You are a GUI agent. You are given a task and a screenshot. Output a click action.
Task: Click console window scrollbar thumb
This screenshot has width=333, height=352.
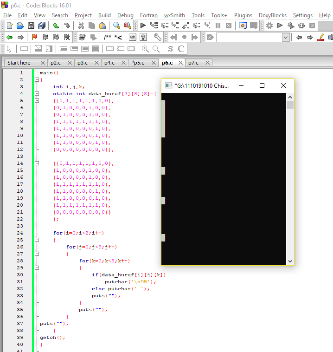click(x=290, y=105)
